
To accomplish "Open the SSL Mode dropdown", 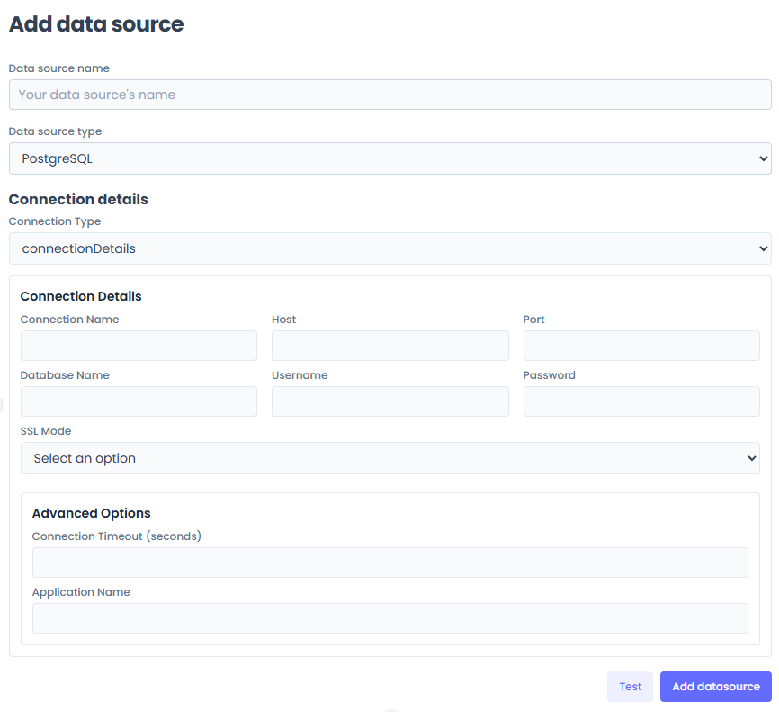I will click(x=389, y=458).
